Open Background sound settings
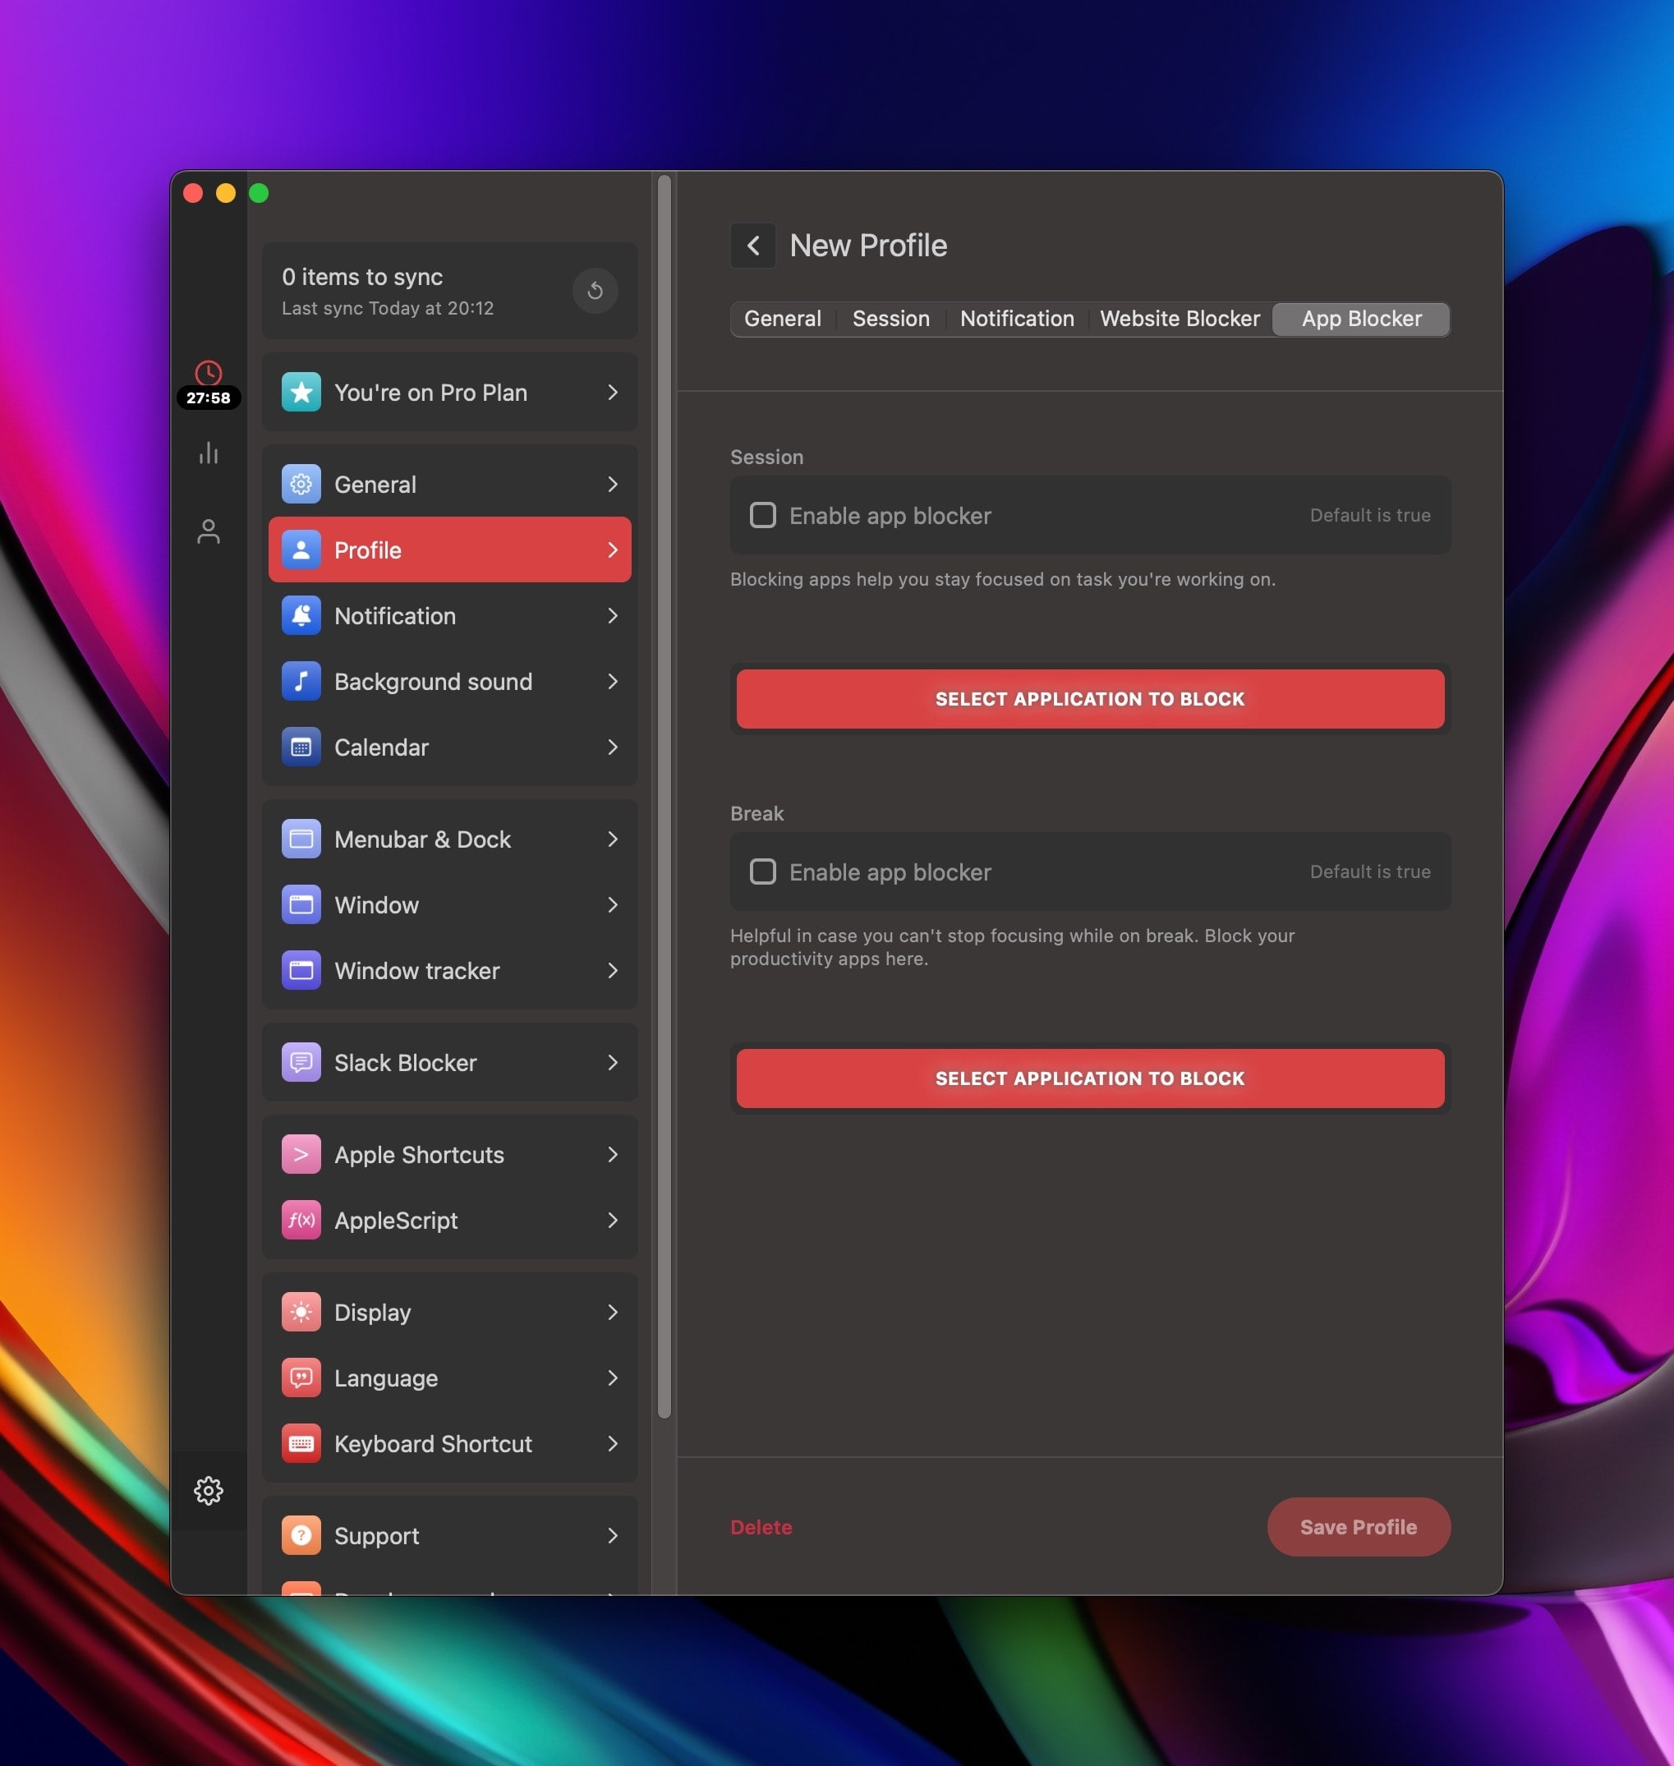 tap(450, 681)
